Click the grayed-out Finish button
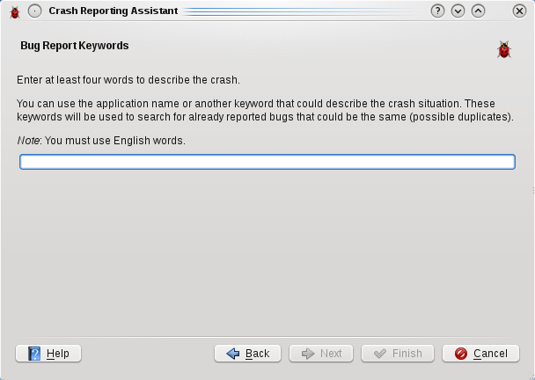 click(x=398, y=354)
